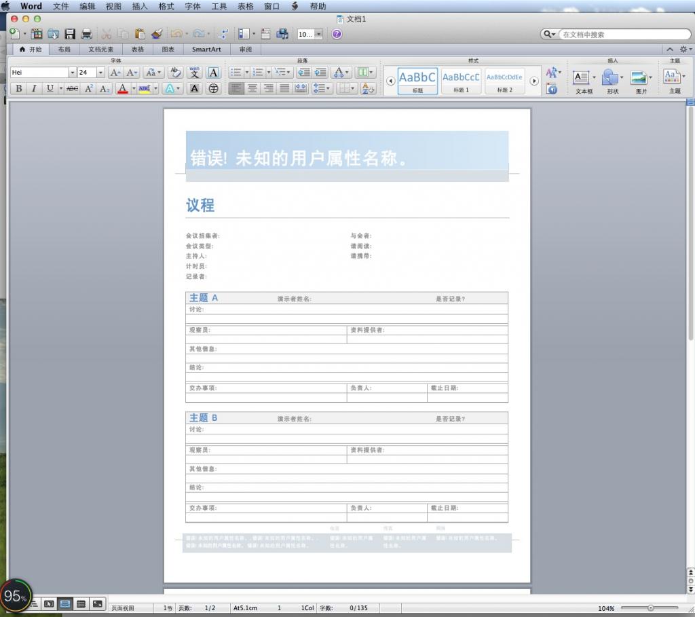Open the 审阅 ribbon tab
Screen dimensions: 695x617
(x=246, y=49)
